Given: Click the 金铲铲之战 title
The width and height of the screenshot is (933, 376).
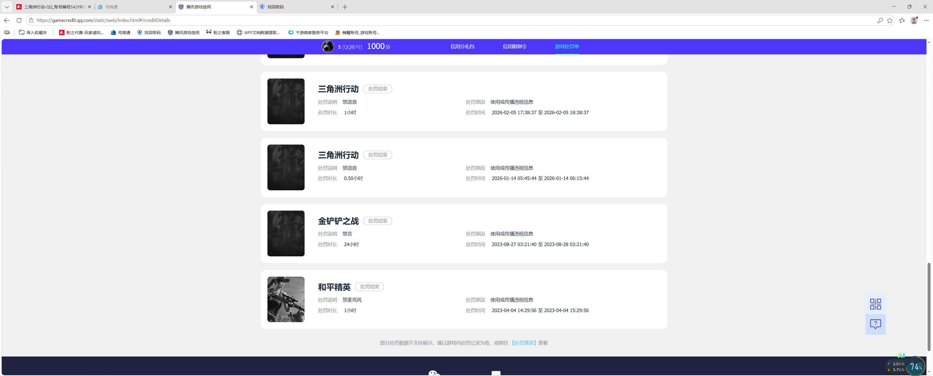Looking at the screenshot, I should click(338, 221).
